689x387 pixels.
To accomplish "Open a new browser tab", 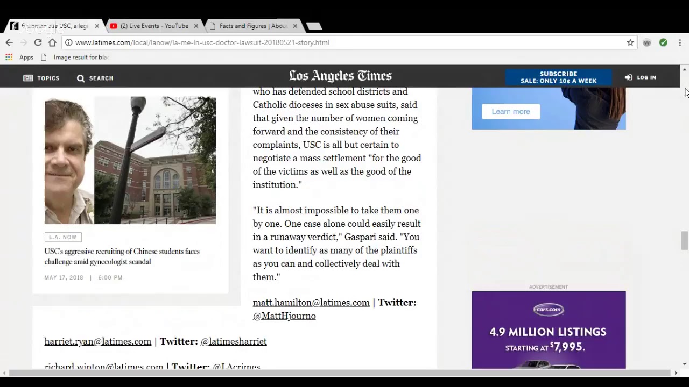I will pyautogui.click(x=314, y=26).
